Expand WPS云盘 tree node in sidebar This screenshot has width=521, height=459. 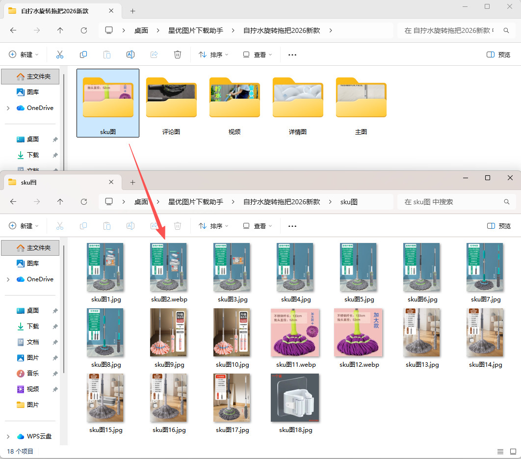point(8,436)
